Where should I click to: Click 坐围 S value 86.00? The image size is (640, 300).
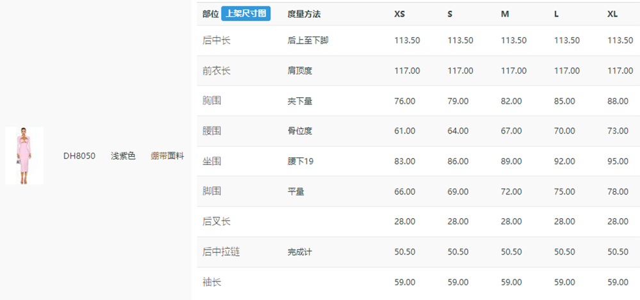pos(458,161)
